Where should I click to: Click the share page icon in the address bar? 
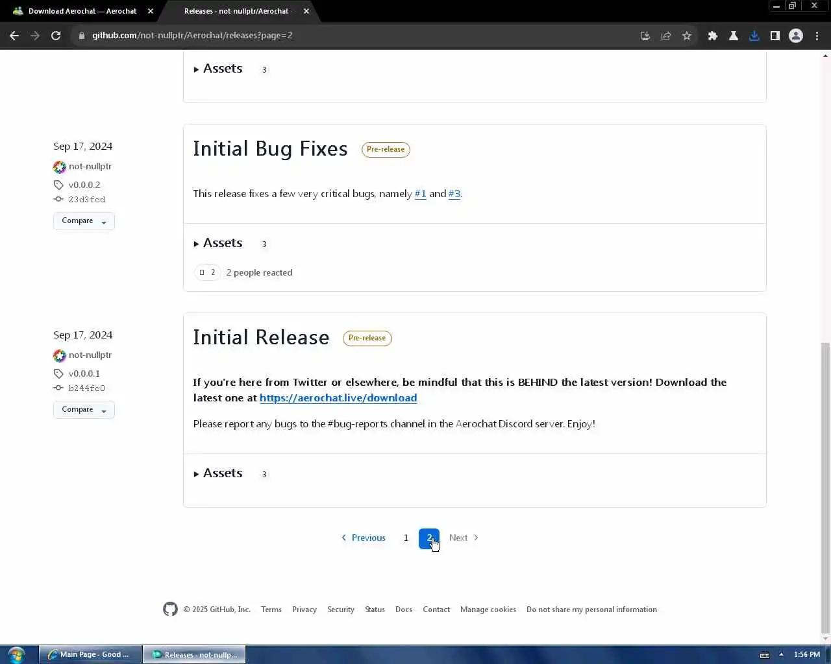coord(666,36)
